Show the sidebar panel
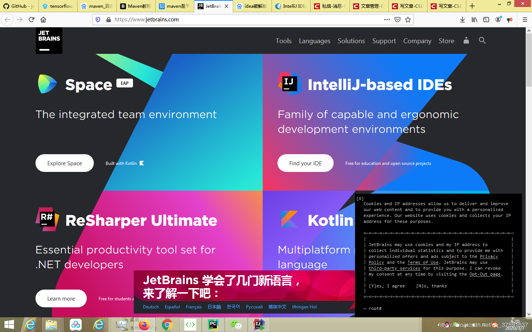532x332 pixels. point(486,20)
